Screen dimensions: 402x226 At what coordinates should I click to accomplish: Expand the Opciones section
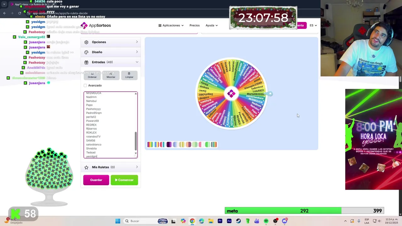(111, 42)
